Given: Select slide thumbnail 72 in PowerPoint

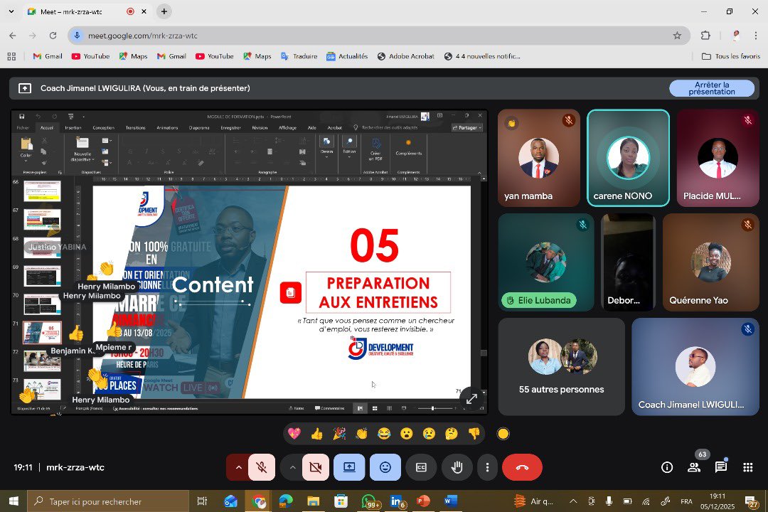Looking at the screenshot, I should point(42,361).
